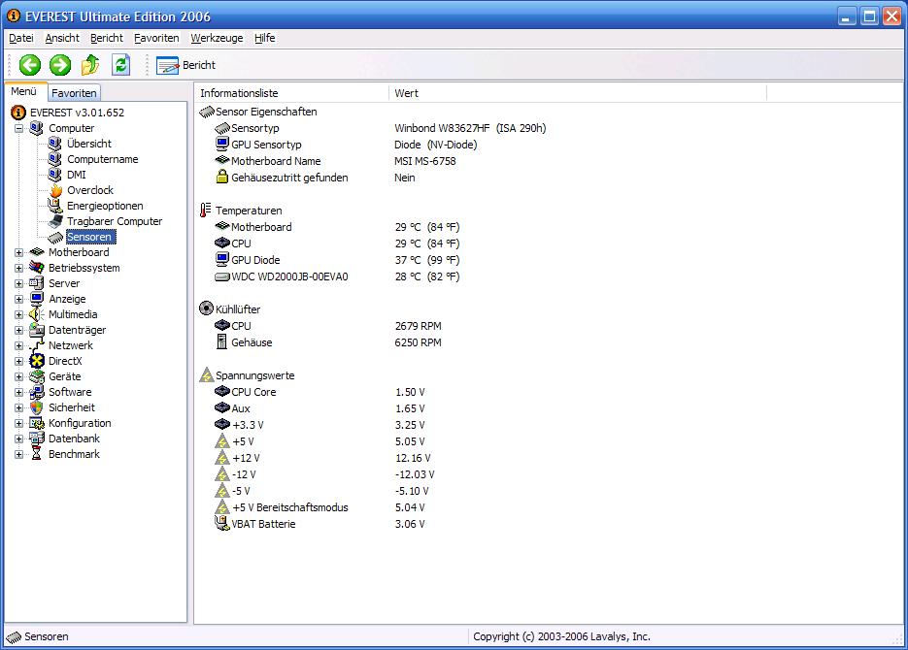Click the VBAT Batterie icon

point(221,523)
